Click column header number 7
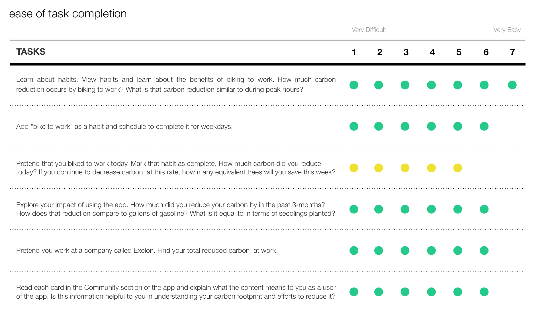The height and width of the screenshot is (318, 552). tap(512, 52)
